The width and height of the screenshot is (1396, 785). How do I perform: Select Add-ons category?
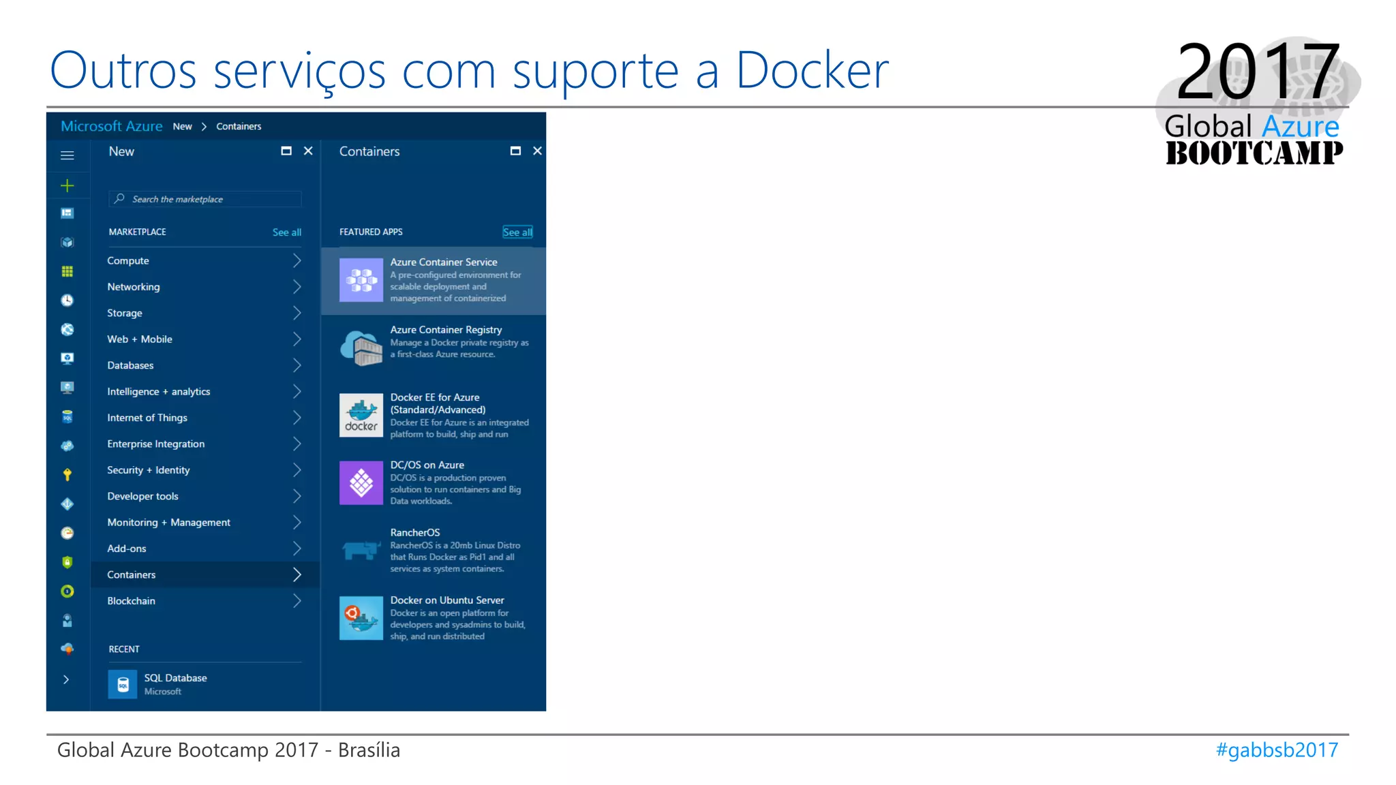pyautogui.click(x=205, y=549)
